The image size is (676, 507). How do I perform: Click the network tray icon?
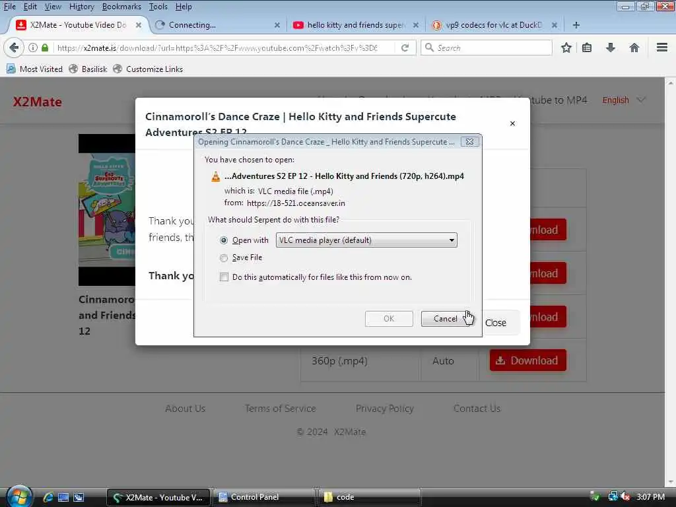point(613,496)
